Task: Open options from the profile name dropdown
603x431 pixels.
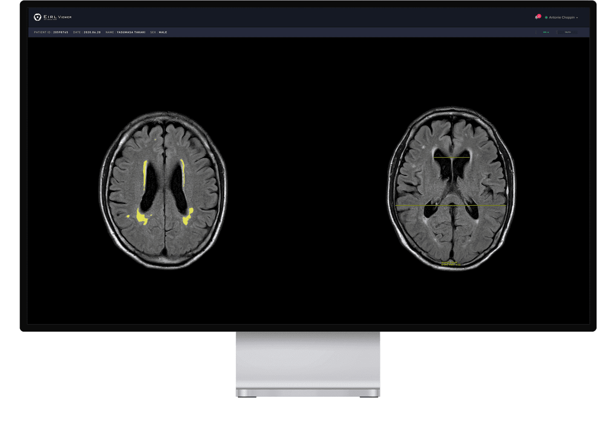Action: (563, 17)
